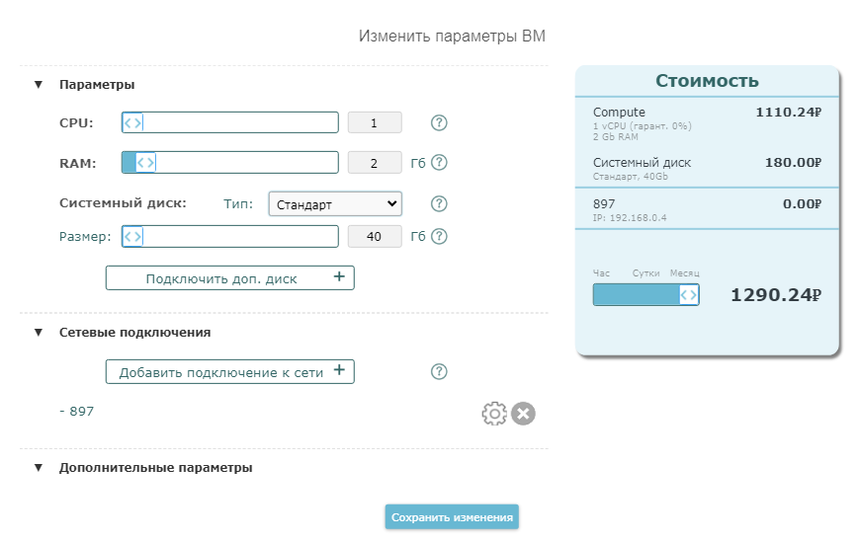Image resolution: width=860 pixels, height=542 pixels.
Task: Click the Параметры section heading
Action: (x=97, y=84)
